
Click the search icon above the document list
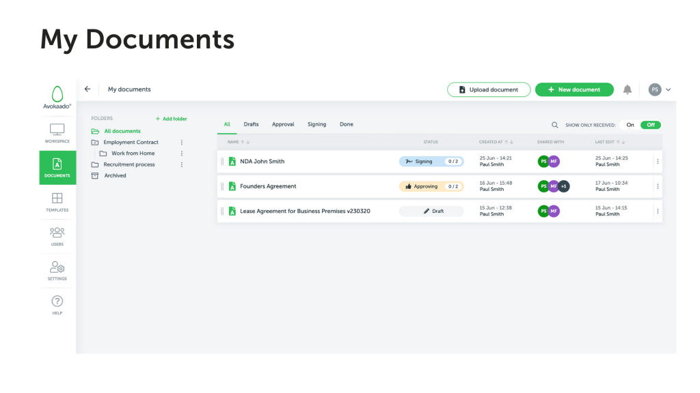pyautogui.click(x=555, y=125)
